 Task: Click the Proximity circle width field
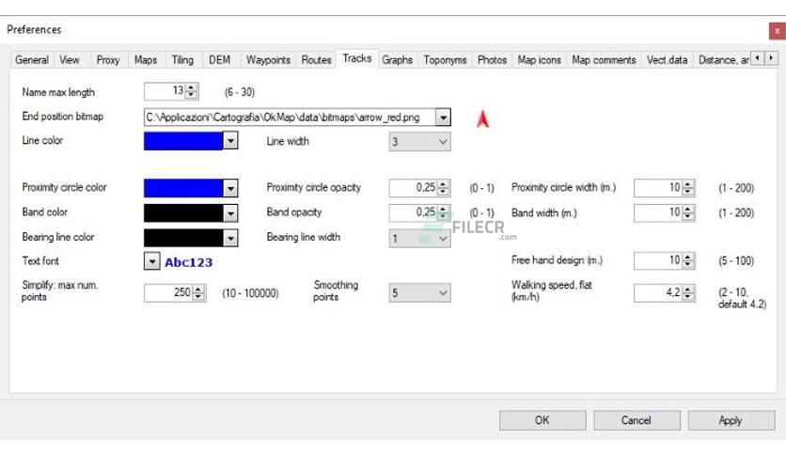click(x=658, y=188)
